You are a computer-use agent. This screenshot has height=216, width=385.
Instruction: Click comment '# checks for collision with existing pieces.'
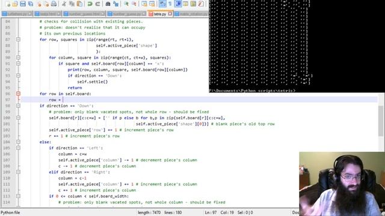click(91, 22)
